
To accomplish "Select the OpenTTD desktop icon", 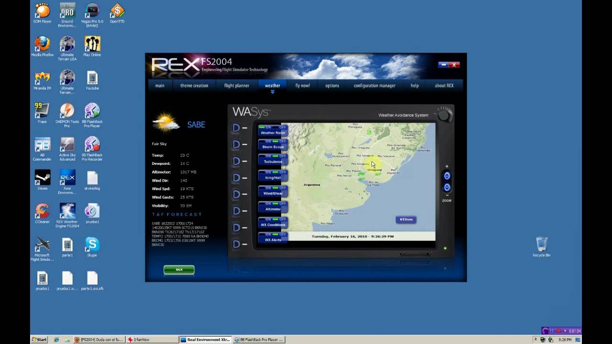I will [117, 13].
